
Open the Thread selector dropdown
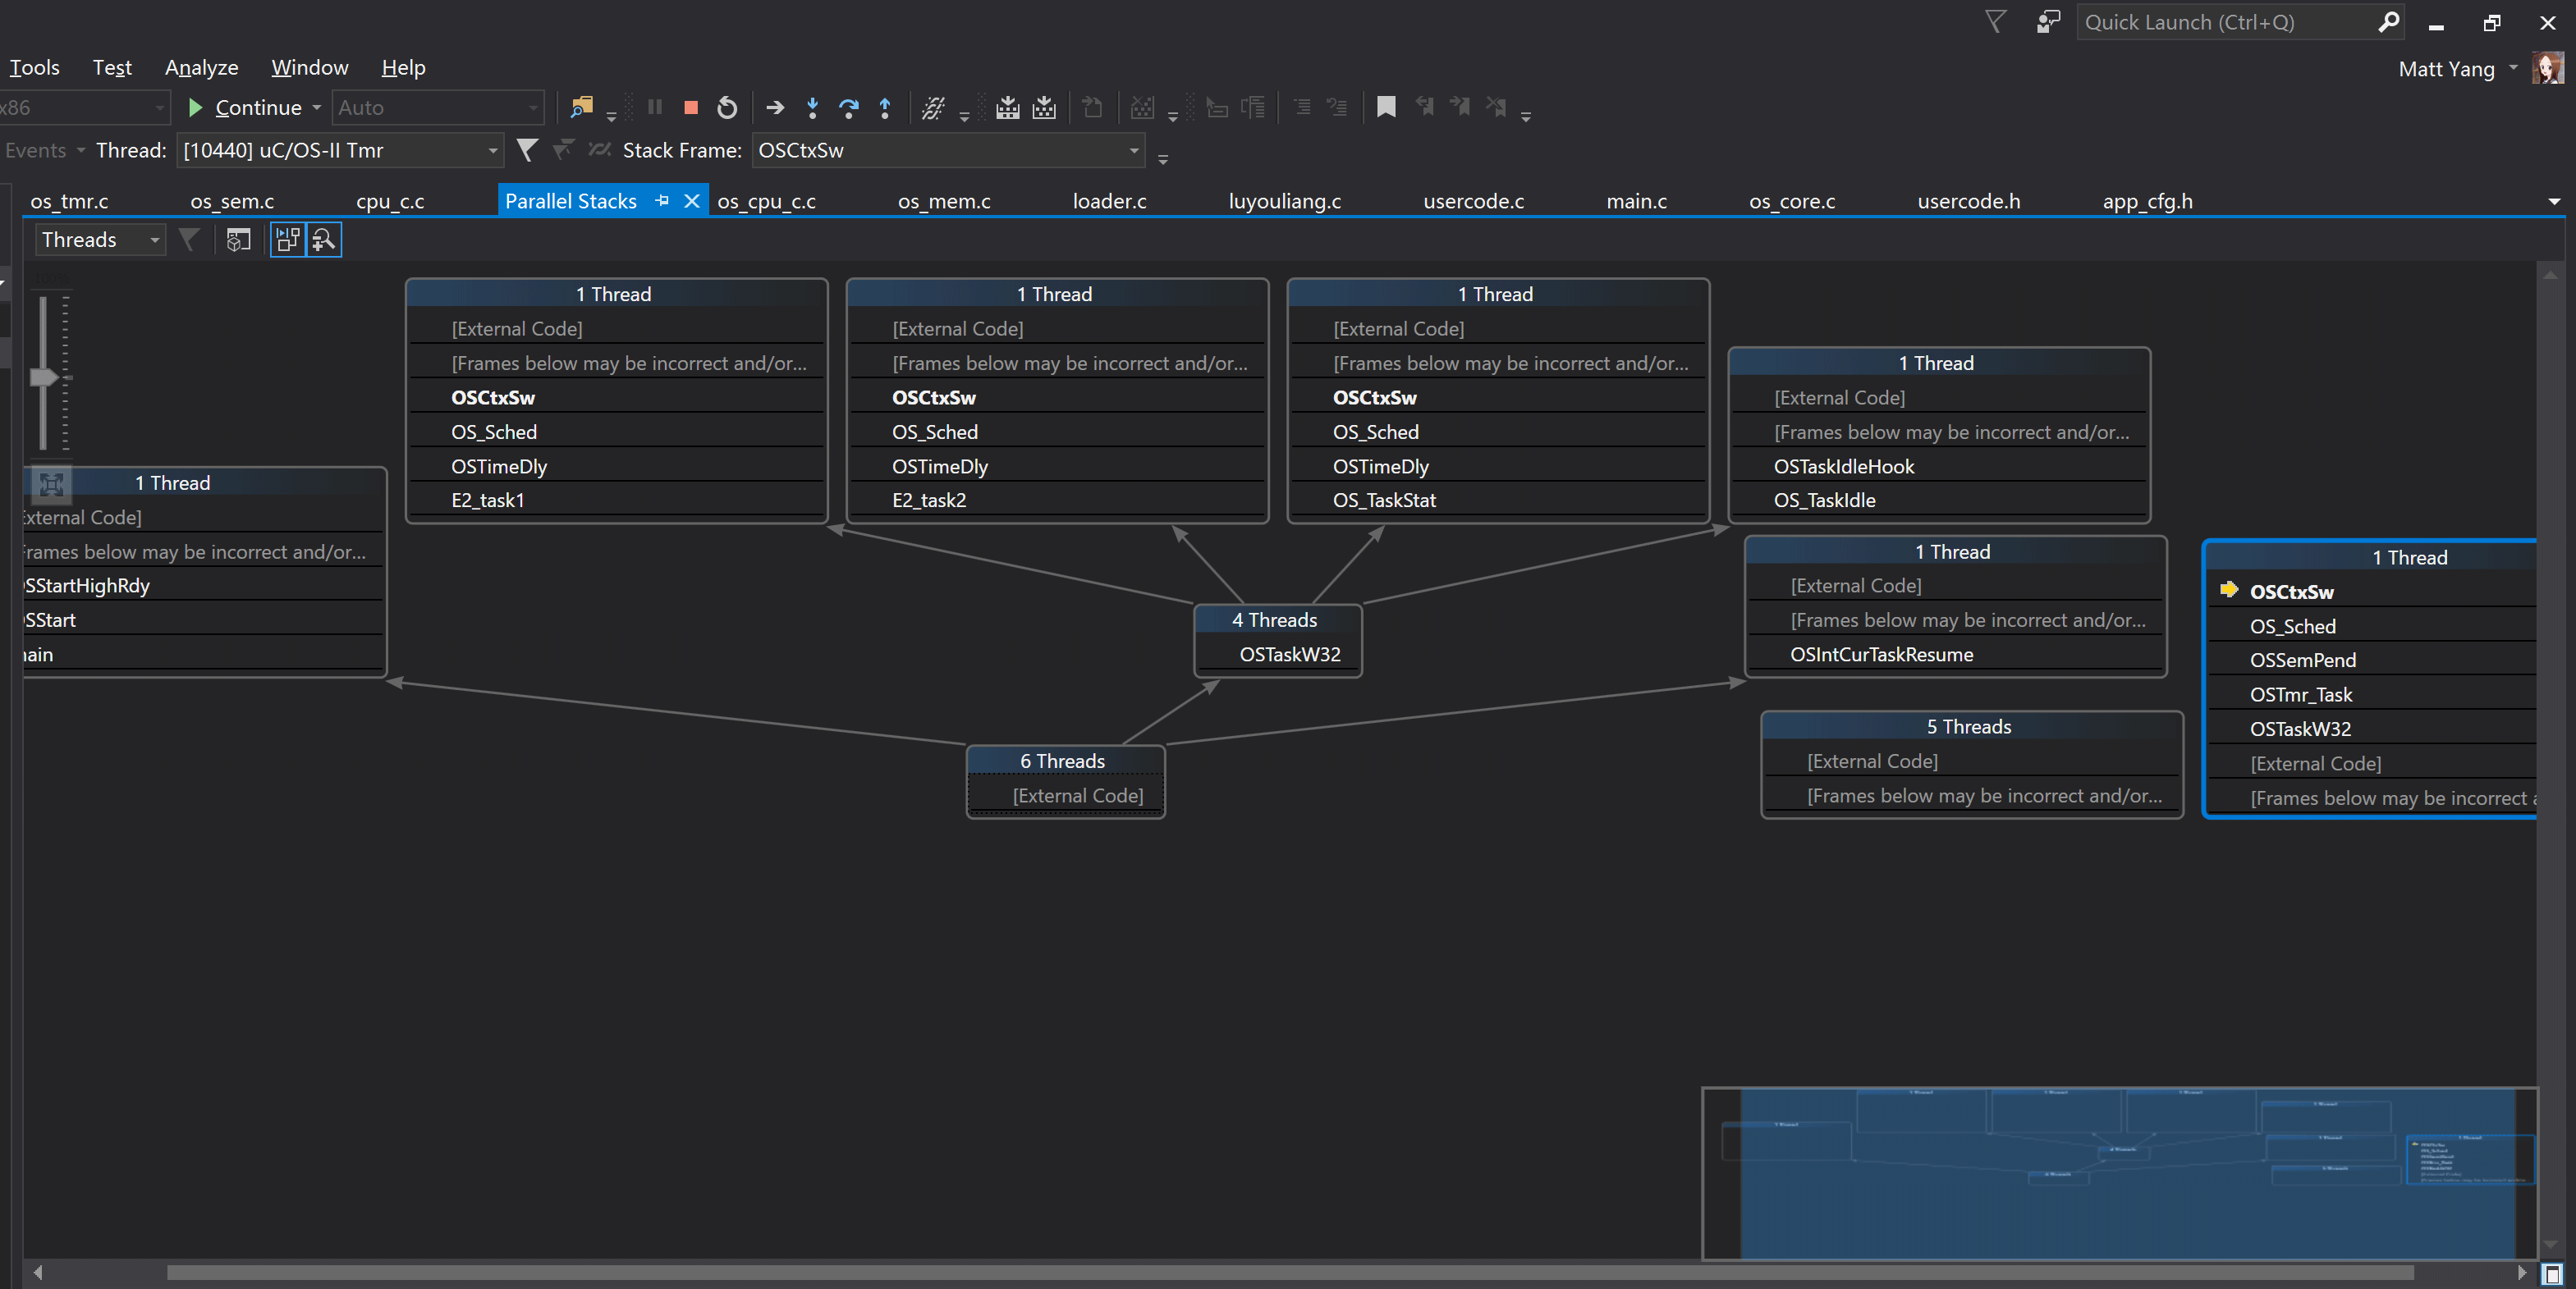tap(492, 150)
